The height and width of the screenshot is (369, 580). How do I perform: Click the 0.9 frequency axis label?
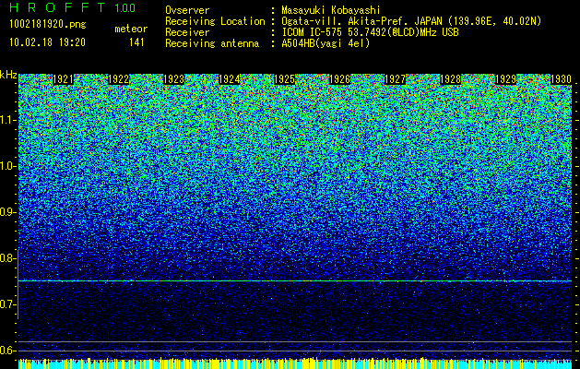[7, 212]
